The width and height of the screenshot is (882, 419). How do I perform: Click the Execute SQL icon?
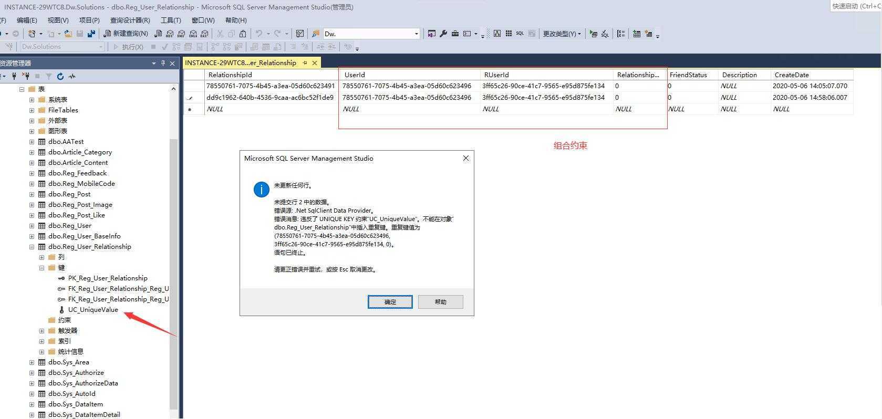click(594, 34)
